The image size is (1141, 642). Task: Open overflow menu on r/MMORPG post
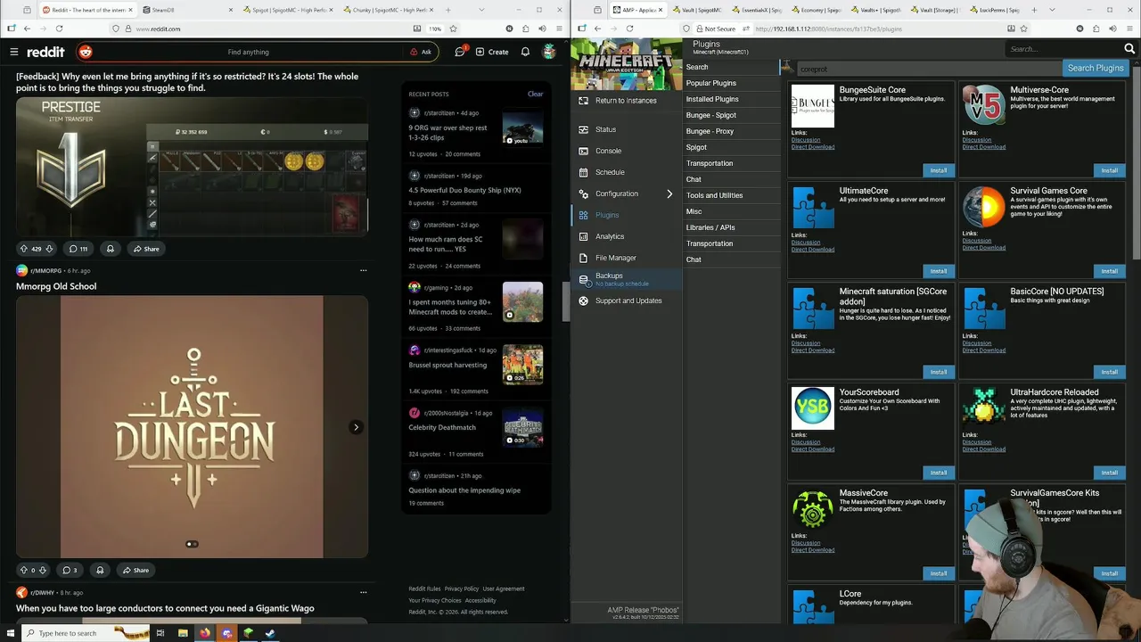[363, 270]
